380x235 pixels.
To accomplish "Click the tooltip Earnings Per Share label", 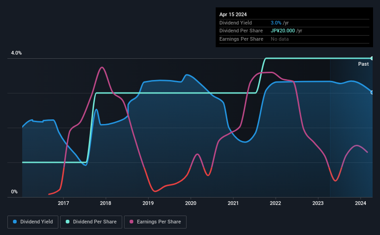I will [242, 39].
